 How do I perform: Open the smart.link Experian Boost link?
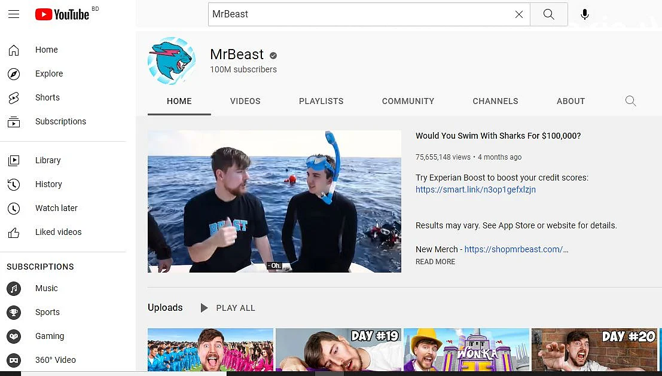coord(475,189)
